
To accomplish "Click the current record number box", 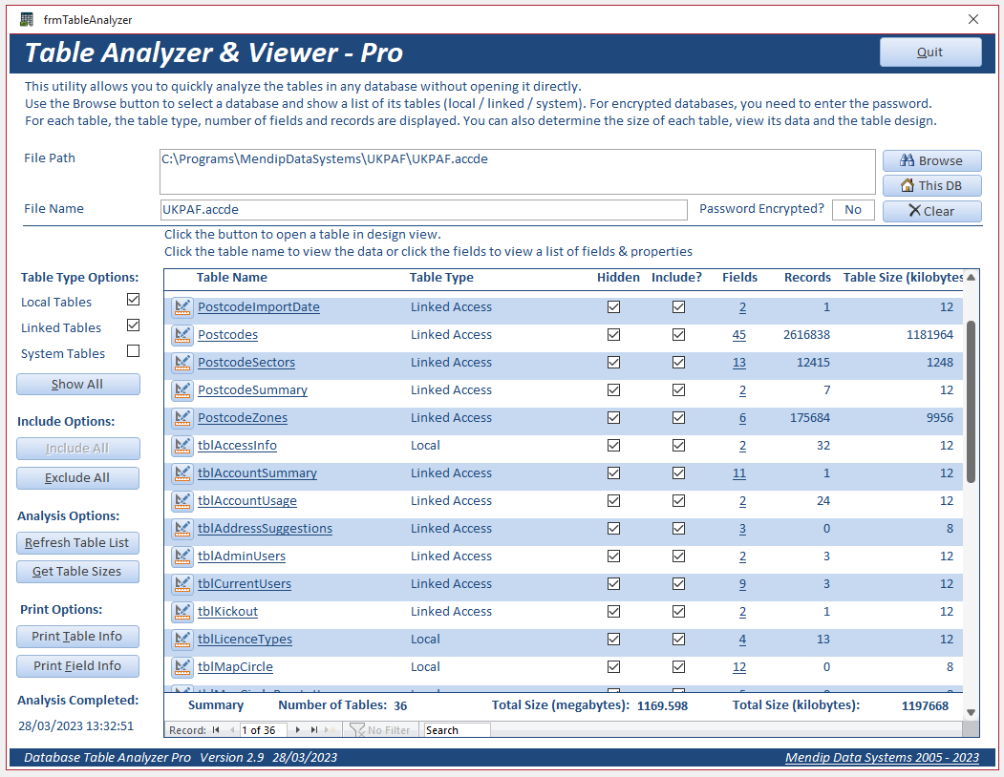I will (x=264, y=730).
